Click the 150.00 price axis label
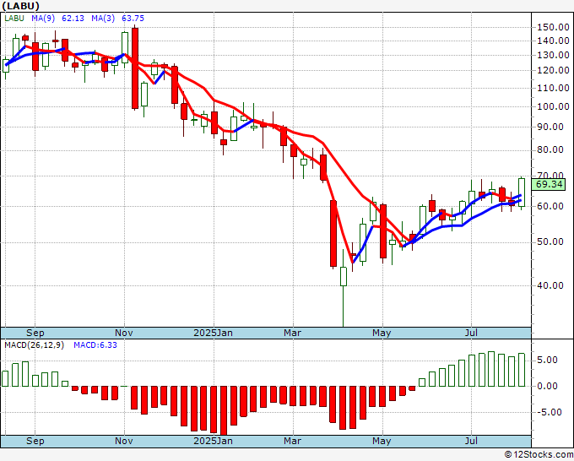Screen dimensions: 574x461 coord(553,27)
